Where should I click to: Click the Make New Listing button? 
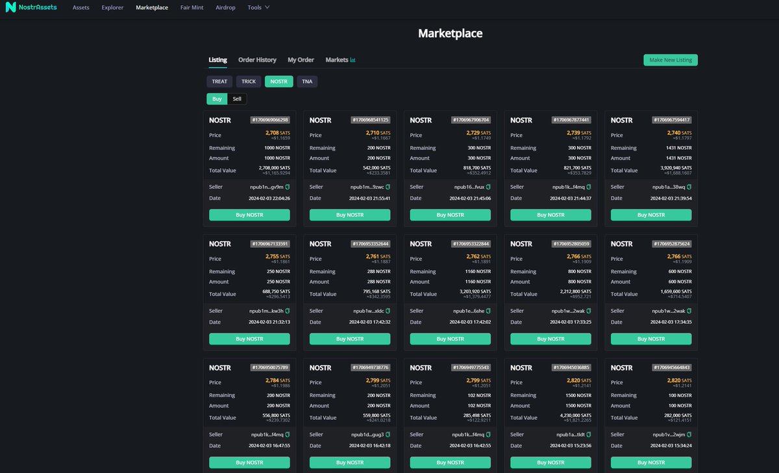coord(671,60)
